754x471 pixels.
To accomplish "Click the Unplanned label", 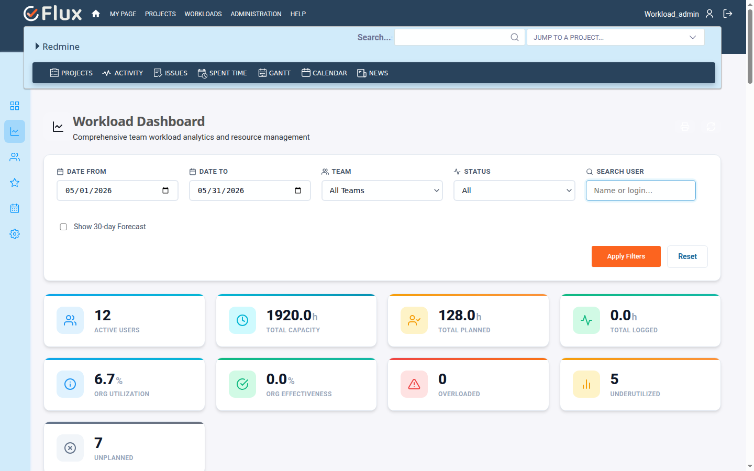I will [114, 458].
